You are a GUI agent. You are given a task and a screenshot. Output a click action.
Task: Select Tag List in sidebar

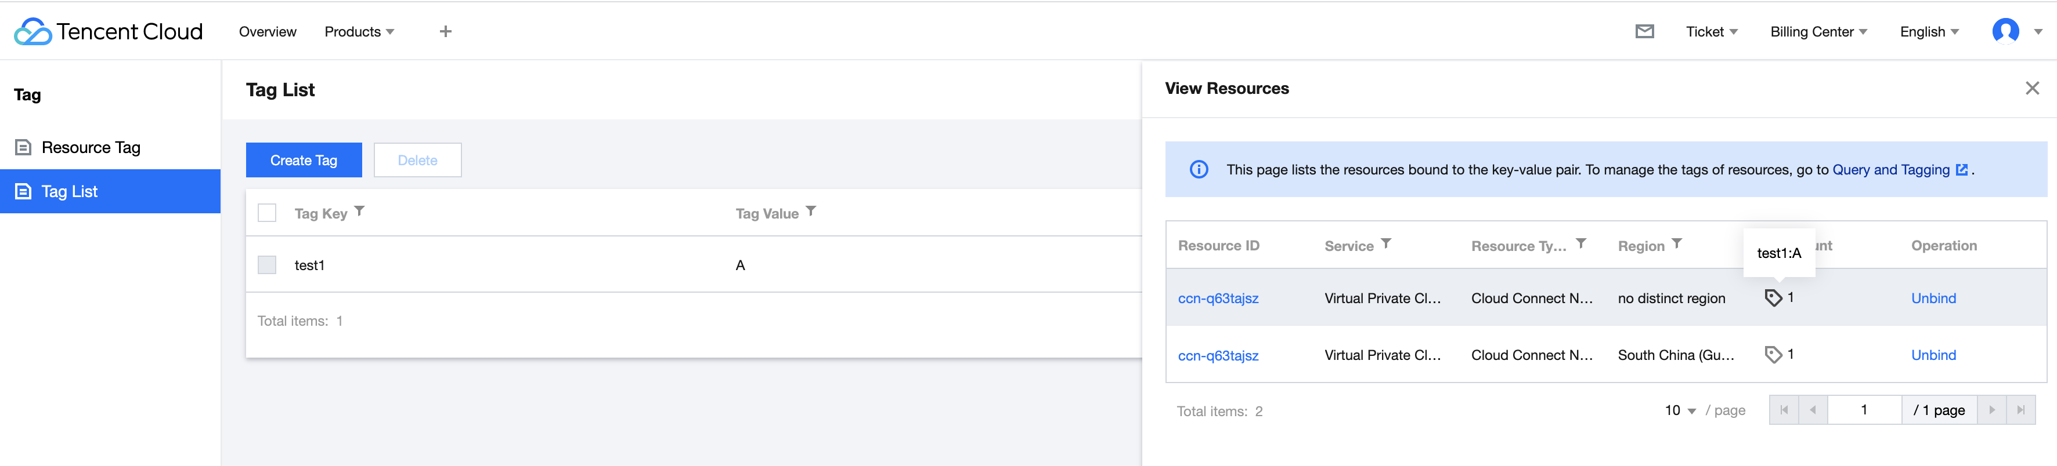pyautogui.click(x=70, y=191)
